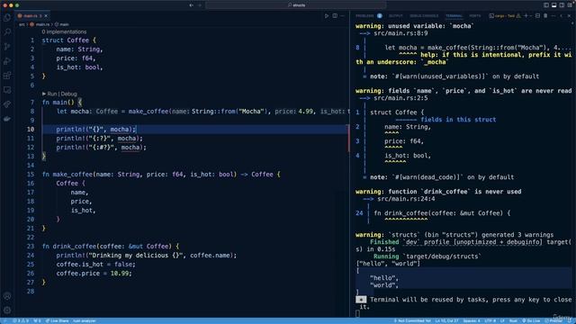Screen dimensions: 576x324
Task: Click the Debug code lens above main
Action: (x=68, y=94)
